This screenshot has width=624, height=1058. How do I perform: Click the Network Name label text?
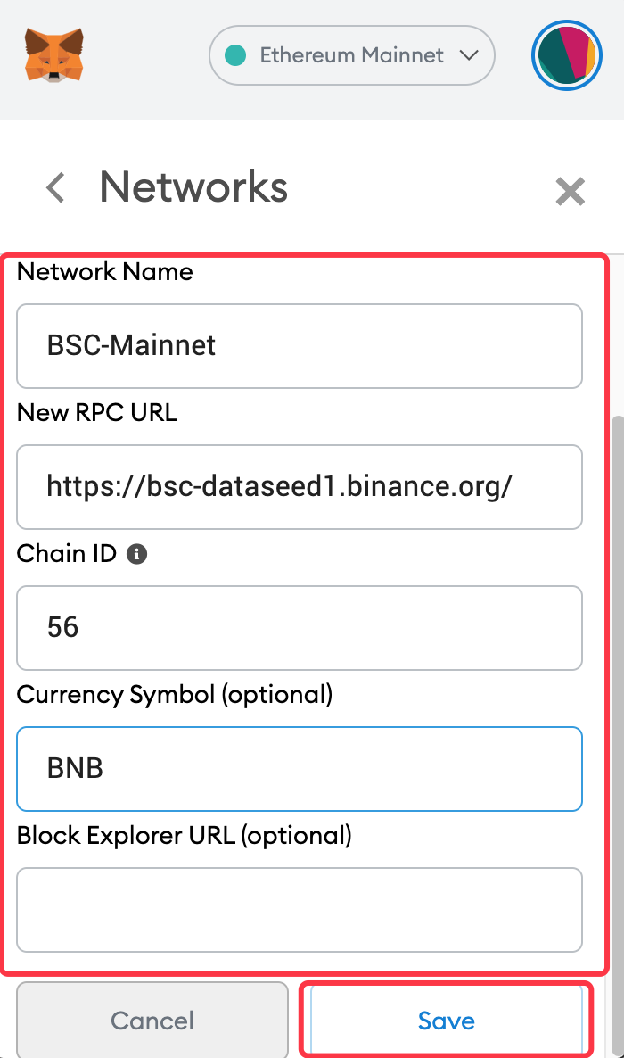point(104,272)
